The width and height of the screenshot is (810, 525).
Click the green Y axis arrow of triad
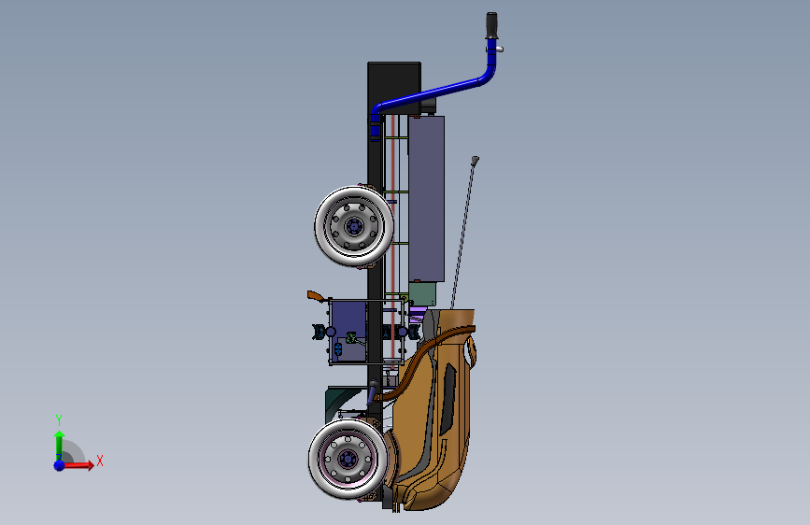[x=60, y=446]
